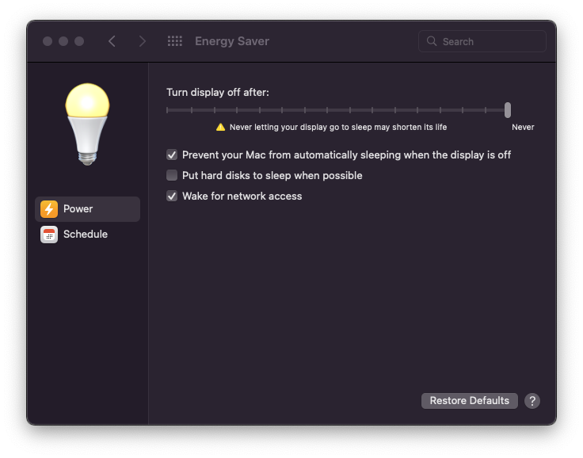
Task: Zoom the window with the third title-bar button
Action: click(x=79, y=41)
